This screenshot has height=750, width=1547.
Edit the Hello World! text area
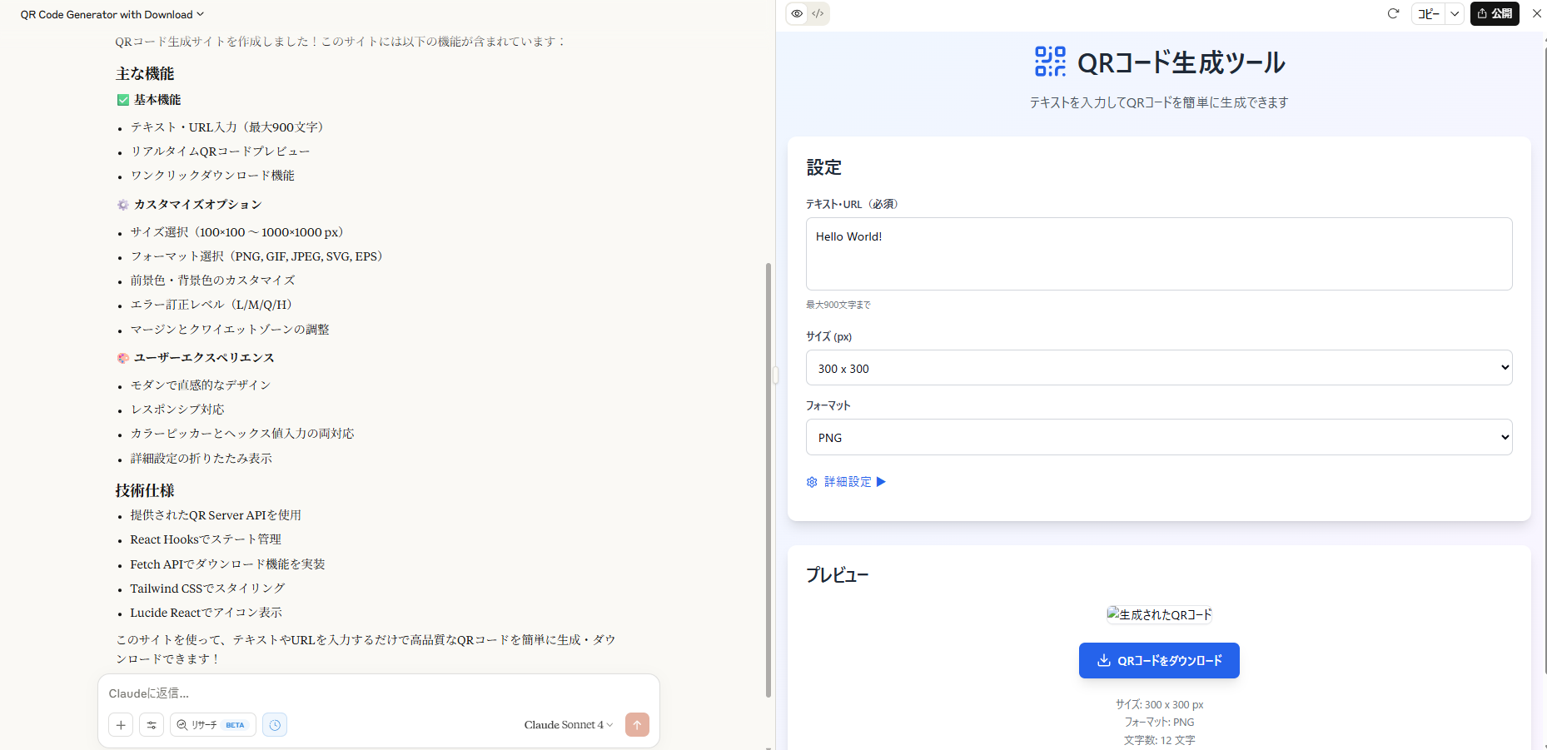1159,254
